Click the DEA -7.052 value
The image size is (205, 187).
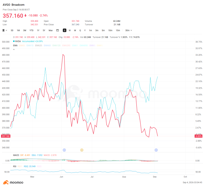click(x=37, y=155)
